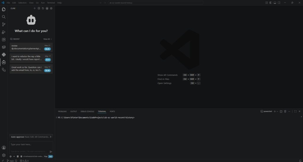Screen dimensions: 303x162
Task: Toggle primary side bar visibility
Action: pos(271,3)
